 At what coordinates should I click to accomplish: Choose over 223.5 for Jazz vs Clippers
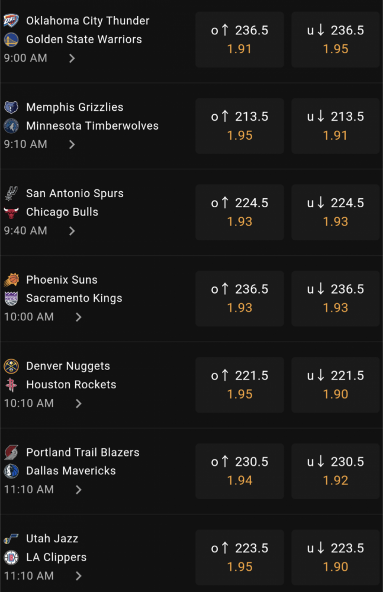coord(240,557)
